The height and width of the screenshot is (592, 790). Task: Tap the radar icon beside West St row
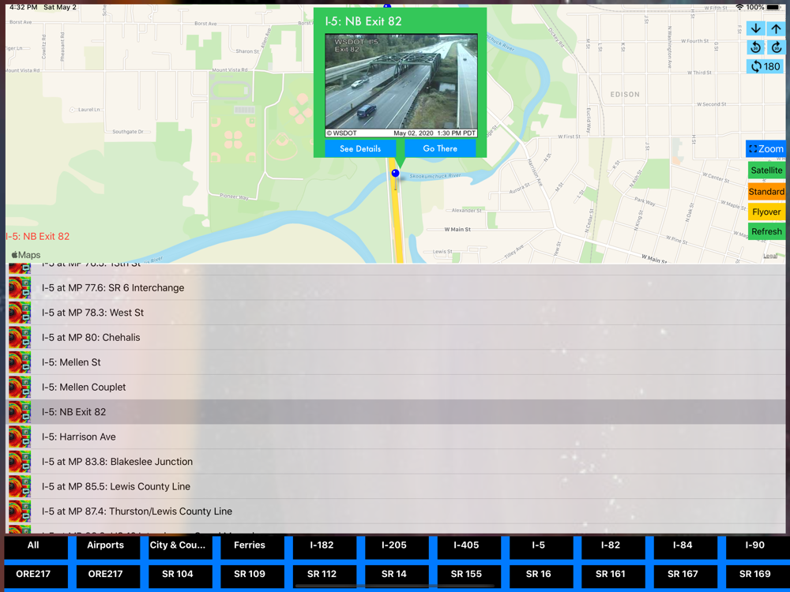click(x=20, y=313)
